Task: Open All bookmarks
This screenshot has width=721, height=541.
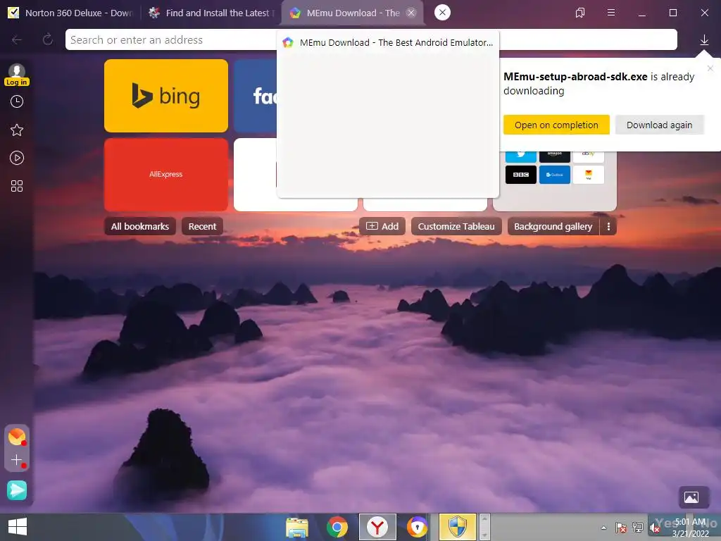Action: [x=140, y=226]
